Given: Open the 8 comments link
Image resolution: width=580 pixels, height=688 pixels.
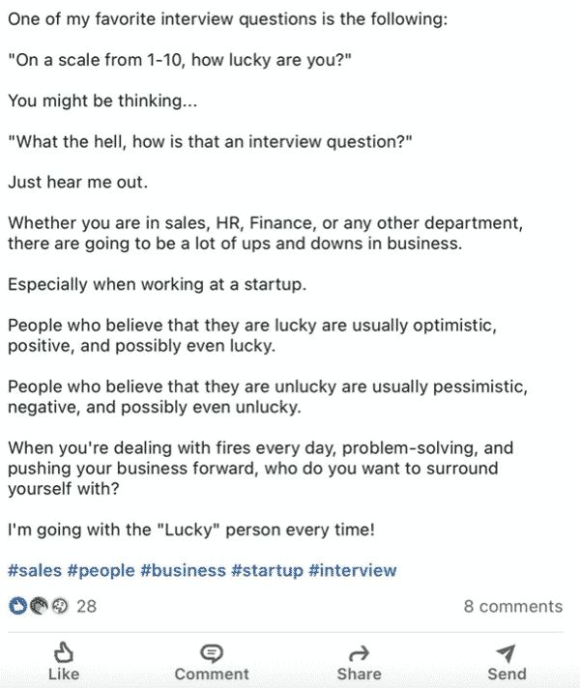Looking at the screenshot, I should [513, 606].
